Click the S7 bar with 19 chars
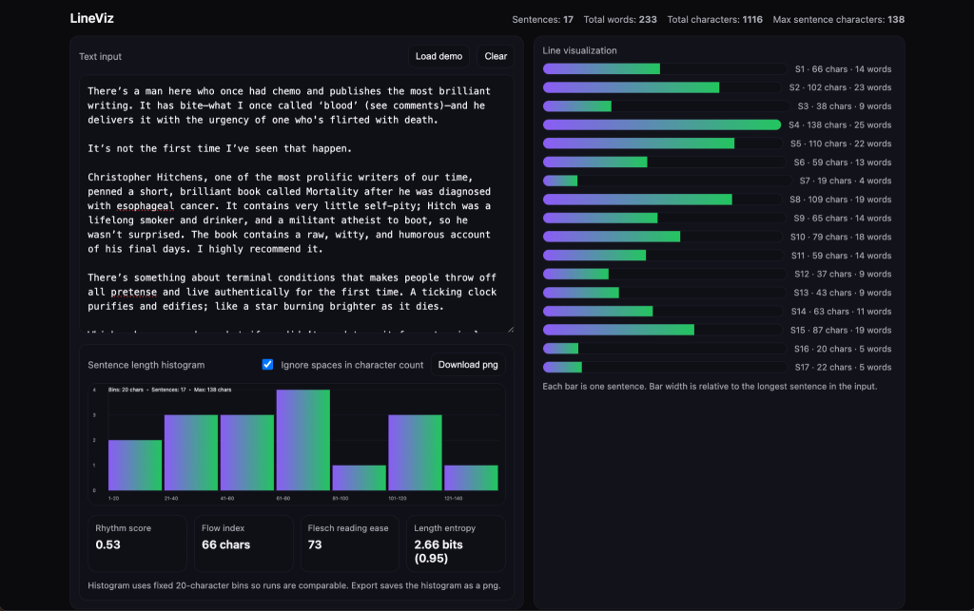 coord(560,181)
